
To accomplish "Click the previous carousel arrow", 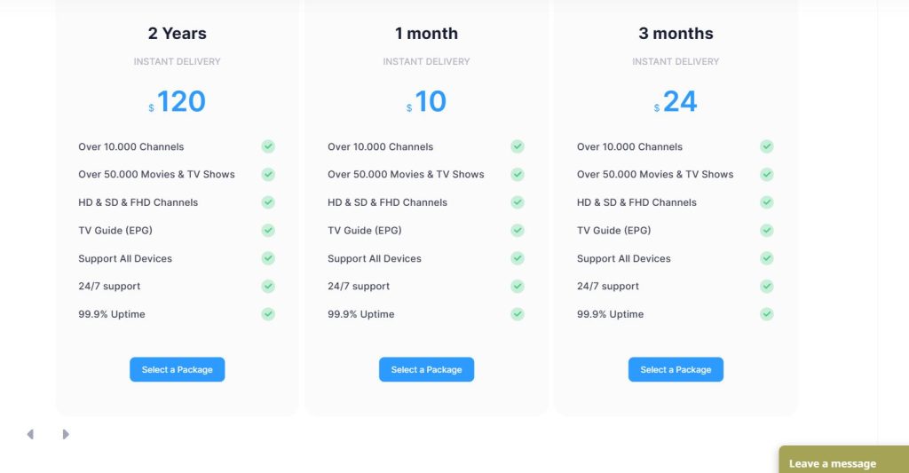I will tap(30, 434).
